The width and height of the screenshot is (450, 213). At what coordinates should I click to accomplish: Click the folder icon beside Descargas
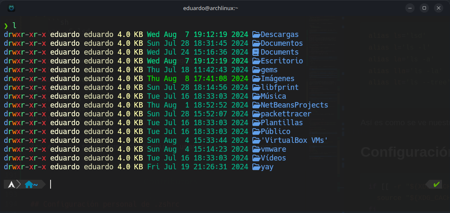(256, 34)
